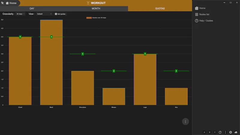This screenshot has width=240, height=135.
Task: Click the Abs bar in the chart
Action: point(176,96)
